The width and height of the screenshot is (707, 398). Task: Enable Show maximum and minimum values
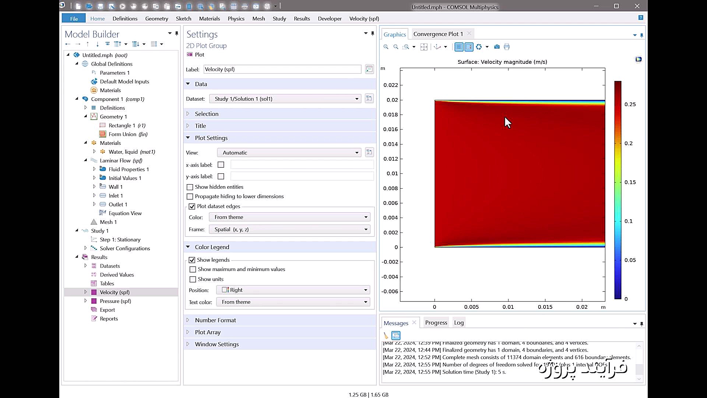click(193, 269)
